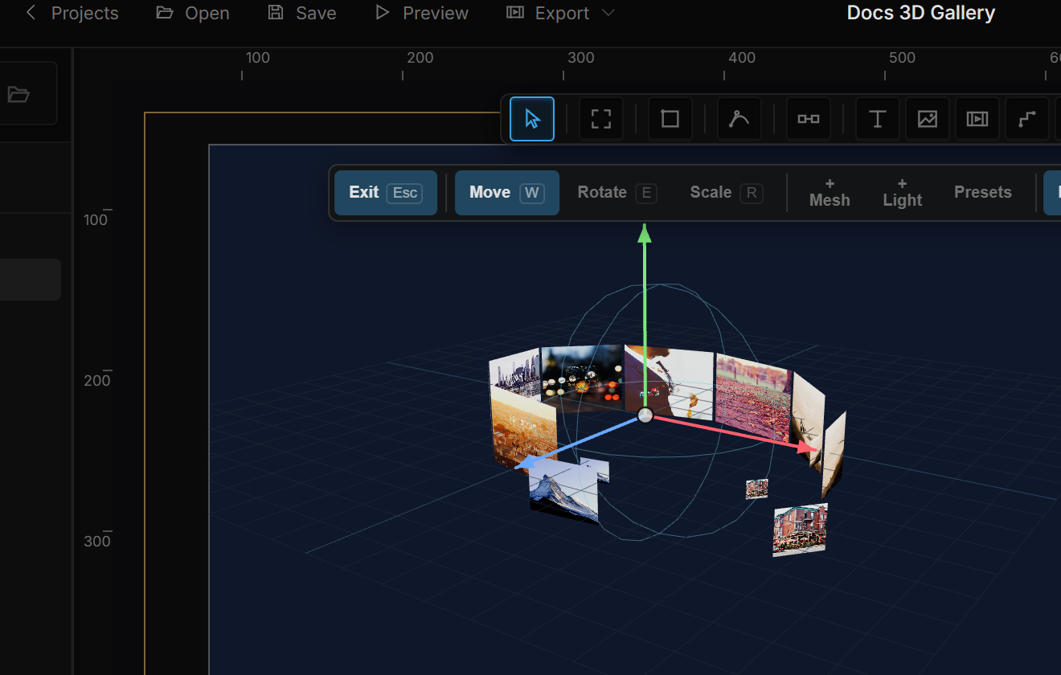The image size is (1061, 675).
Task: Go back to Projects
Action: [x=72, y=14]
